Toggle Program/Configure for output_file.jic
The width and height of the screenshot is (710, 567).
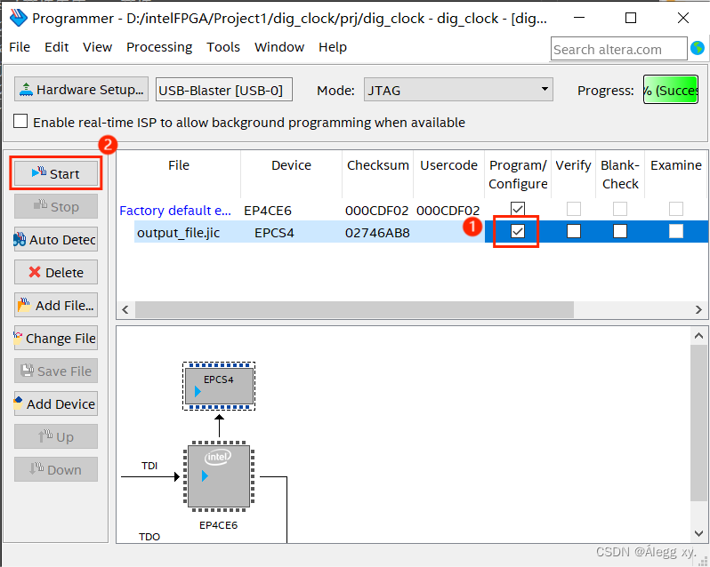point(518,231)
